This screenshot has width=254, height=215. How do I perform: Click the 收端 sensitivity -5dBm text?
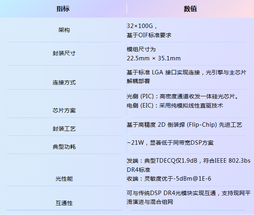point(169,178)
